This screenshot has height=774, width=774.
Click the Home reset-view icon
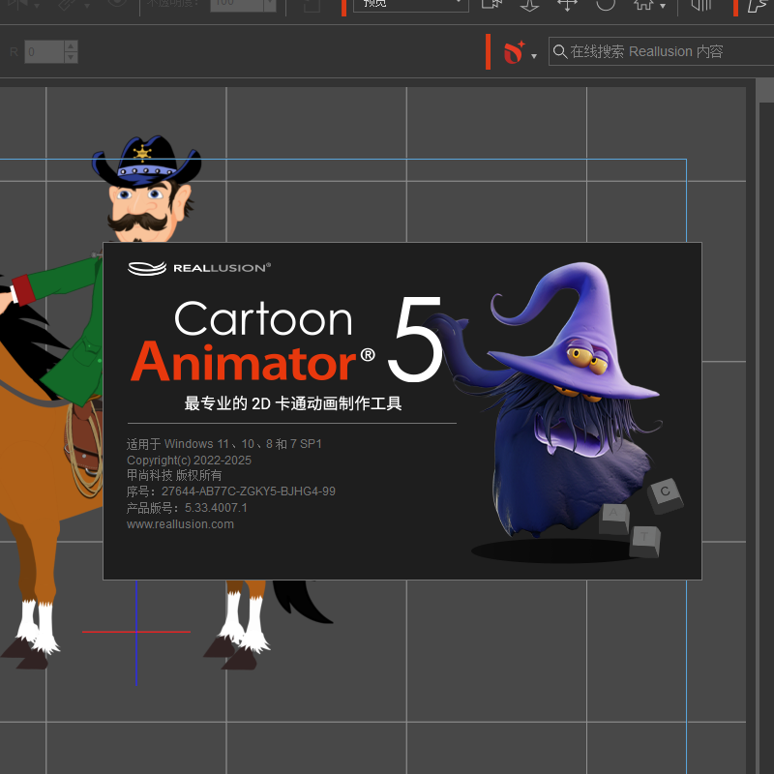pos(644,5)
